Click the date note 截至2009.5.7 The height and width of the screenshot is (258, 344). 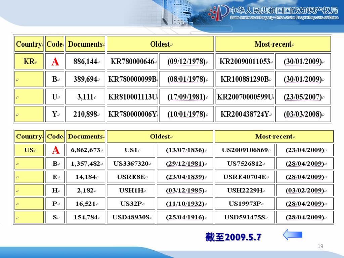233,237
